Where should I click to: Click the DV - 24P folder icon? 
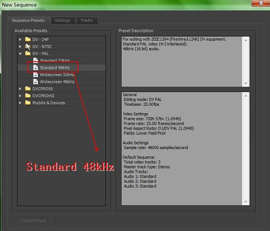pos(28,39)
